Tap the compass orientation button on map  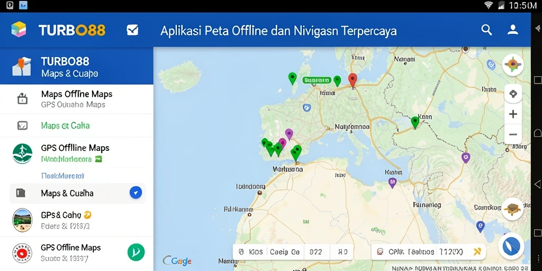point(513,65)
